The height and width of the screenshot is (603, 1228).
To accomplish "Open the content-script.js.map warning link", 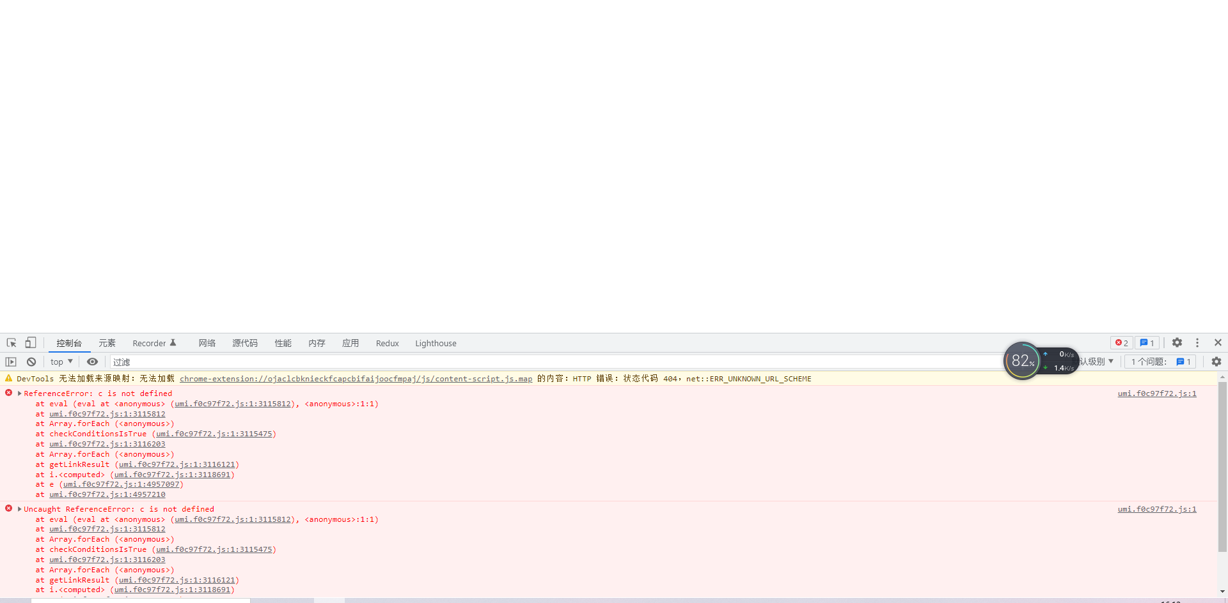I will point(356,378).
